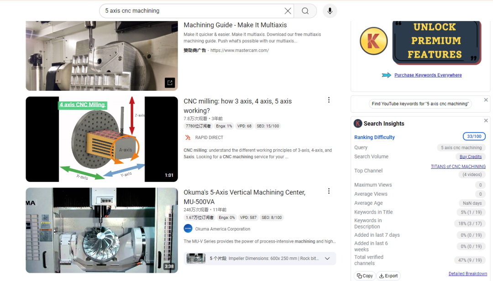493x281 pixels.
Task: Click query value 5 axis cnc machining
Action: tap(461, 148)
